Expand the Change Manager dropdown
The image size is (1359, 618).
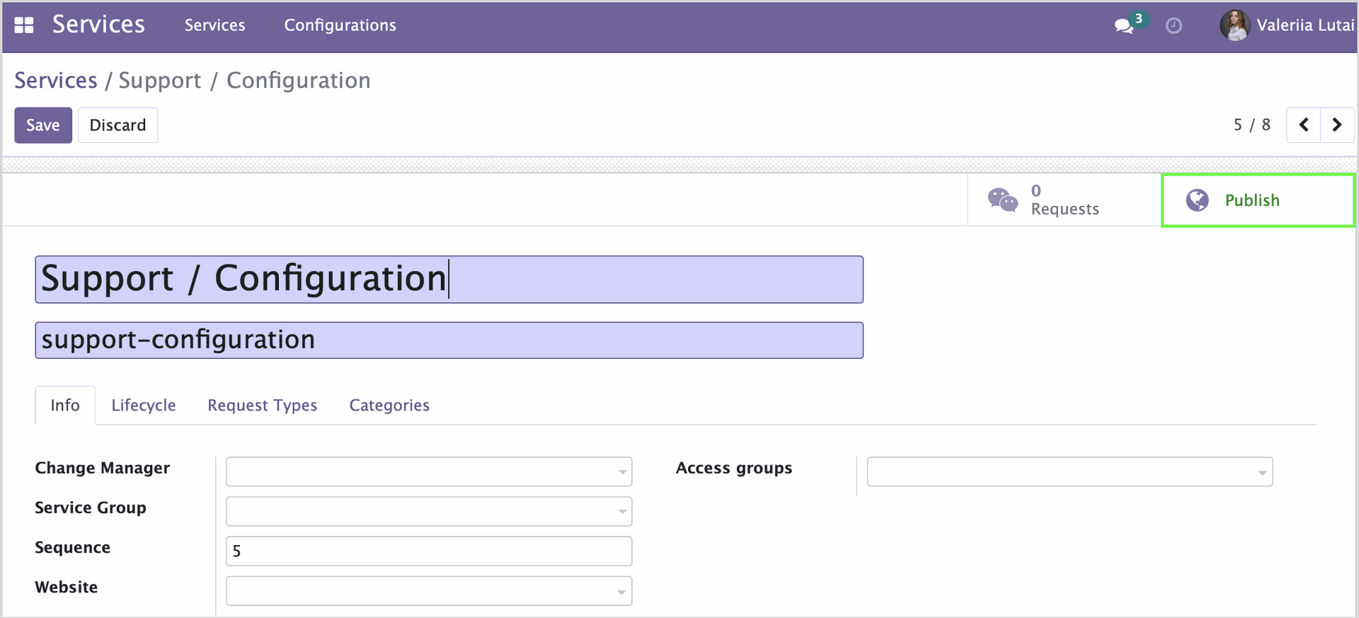click(x=429, y=471)
